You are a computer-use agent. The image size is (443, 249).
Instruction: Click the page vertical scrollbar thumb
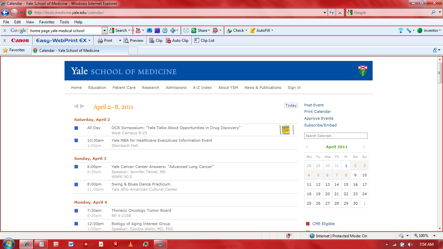(x=440, y=73)
